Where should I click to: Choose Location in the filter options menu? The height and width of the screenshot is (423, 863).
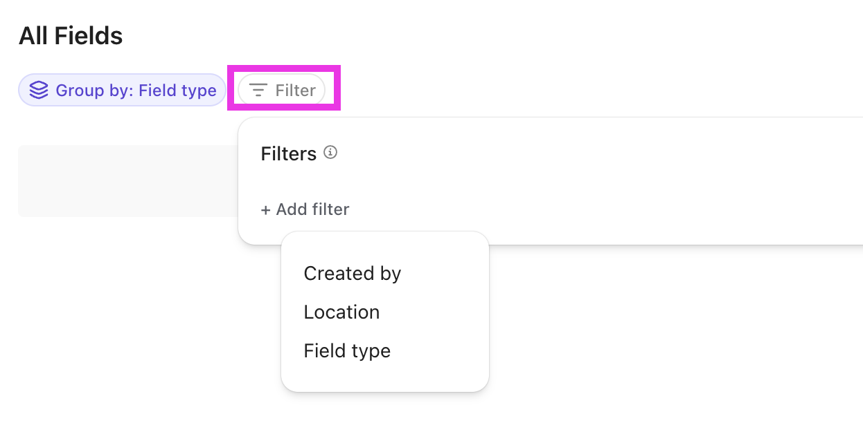[x=341, y=312]
